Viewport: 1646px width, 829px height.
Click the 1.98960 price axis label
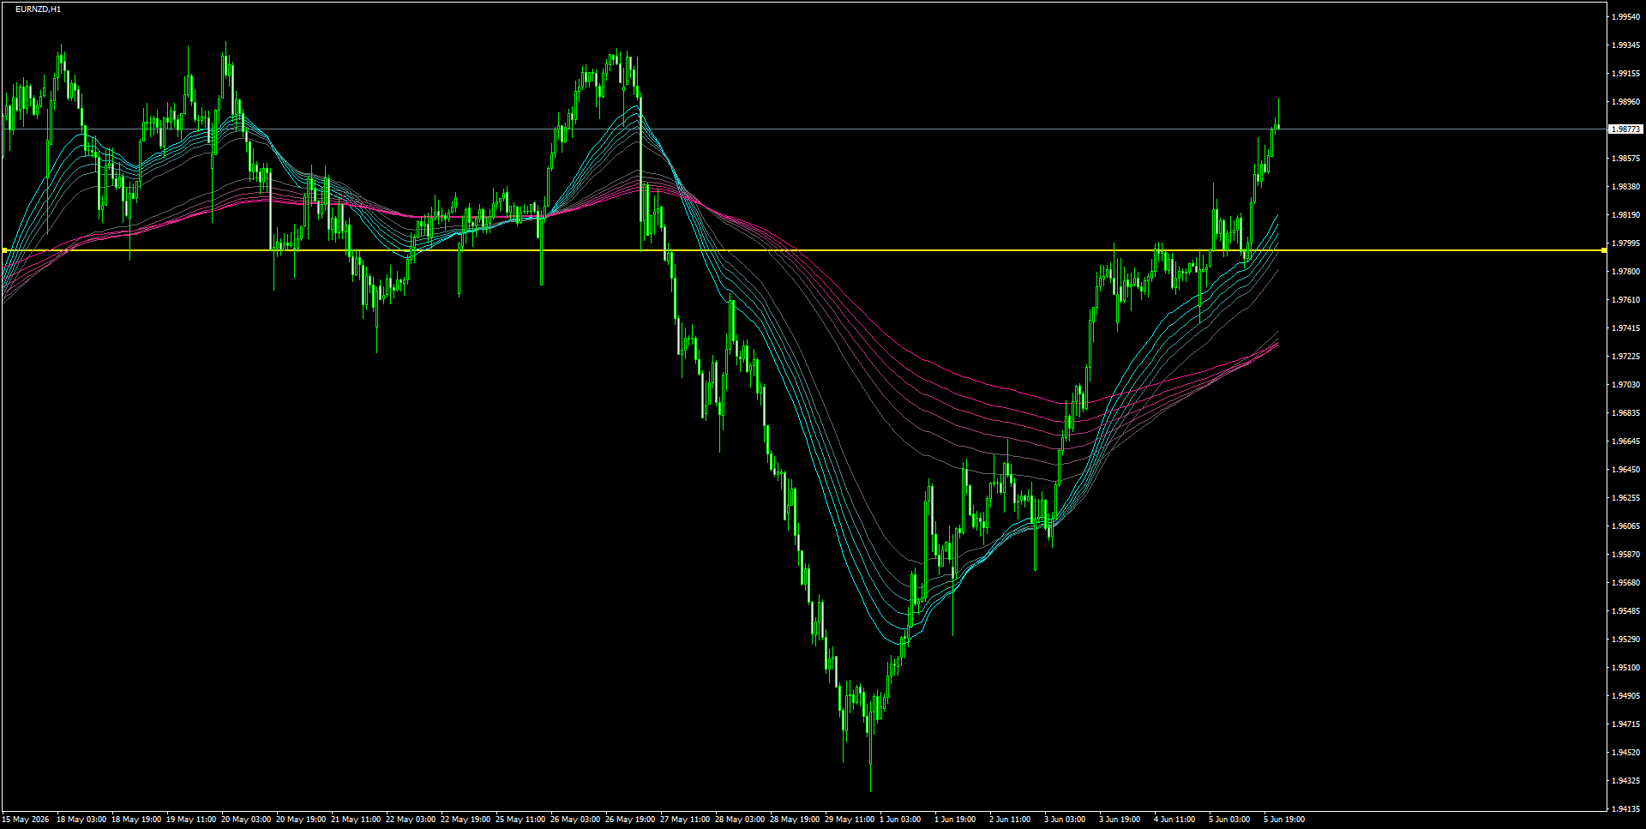[x=1626, y=102]
